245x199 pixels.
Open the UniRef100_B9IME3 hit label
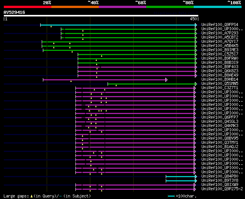coord(220,50)
